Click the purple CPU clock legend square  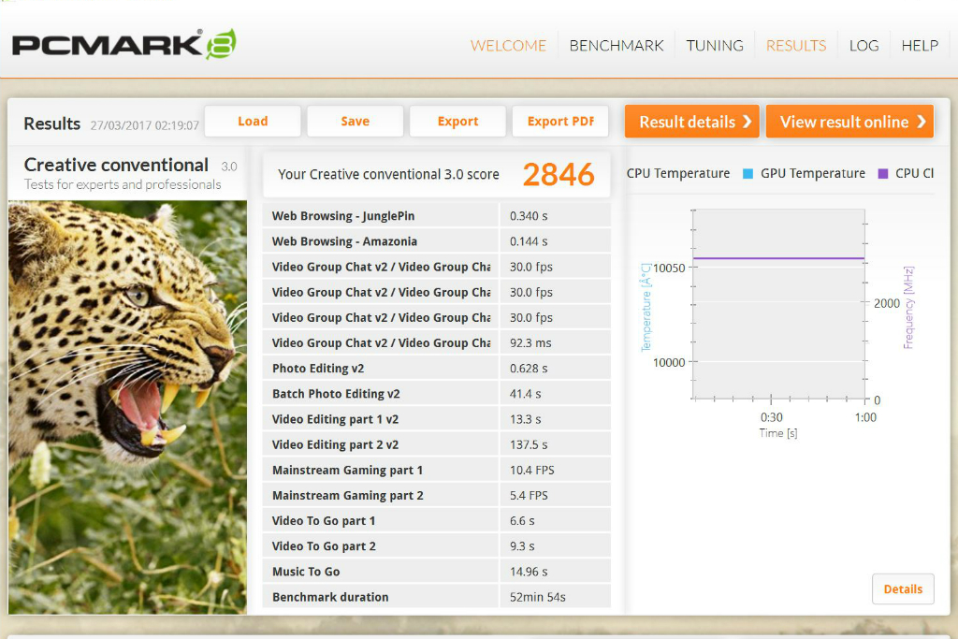pyautogui.click(x=882, y=174)
